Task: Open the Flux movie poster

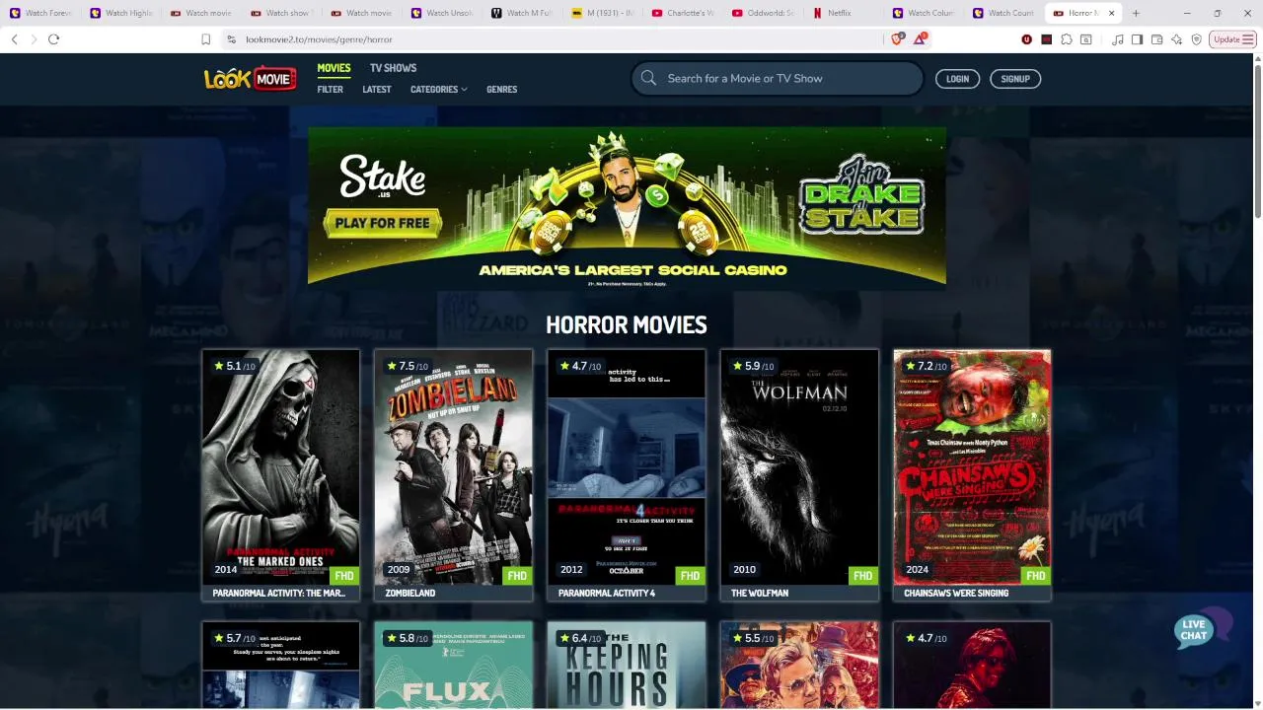Action: (x=453, y=665)
